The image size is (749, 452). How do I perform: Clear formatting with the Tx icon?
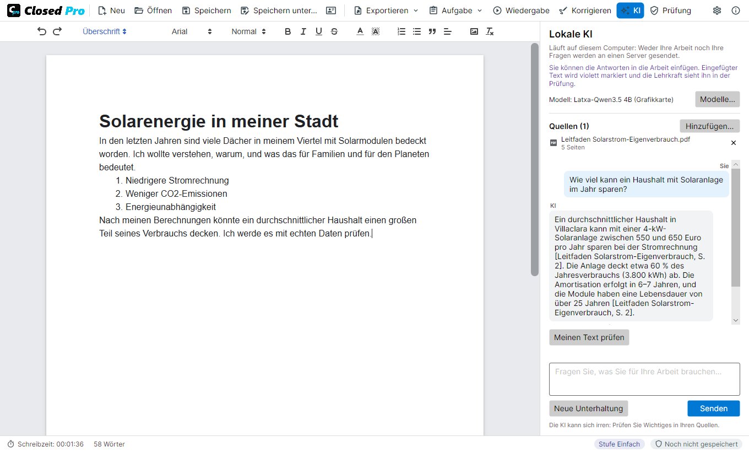490,31
